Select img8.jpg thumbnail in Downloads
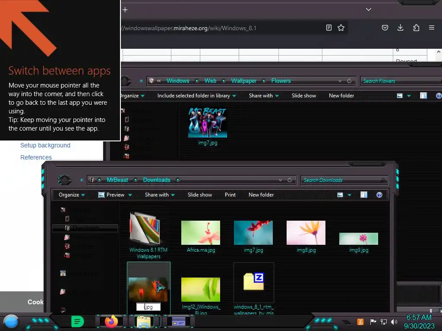Image resolution: width=442 pixels, height=331 pixels. pyautogui.click(x=306, y=232)
